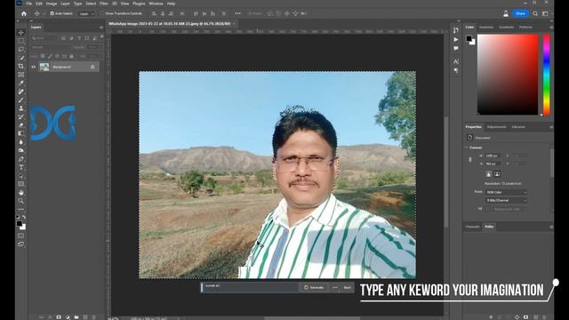Switch to the Swatches tab
The height and width of the screenshot is (320, 569).
486,28
